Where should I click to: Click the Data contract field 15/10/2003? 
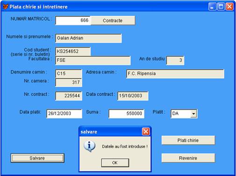[x=133, y=96]
